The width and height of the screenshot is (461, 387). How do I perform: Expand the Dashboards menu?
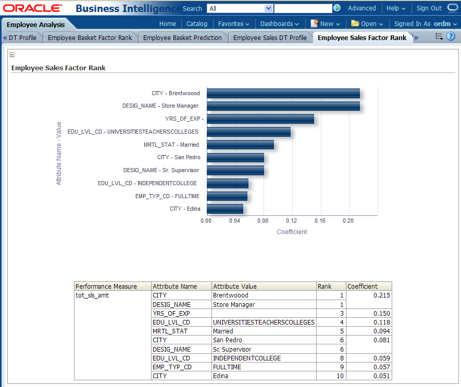coord(280,23)
